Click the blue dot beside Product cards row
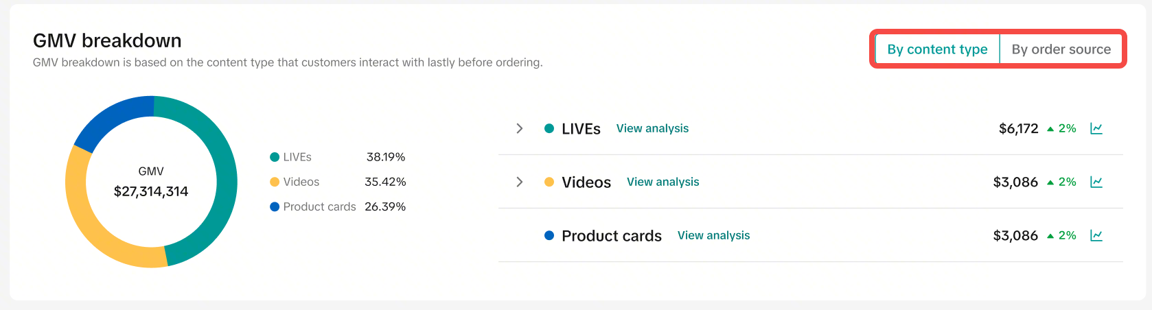1152x310 pixels. click(x=549, y=235)
